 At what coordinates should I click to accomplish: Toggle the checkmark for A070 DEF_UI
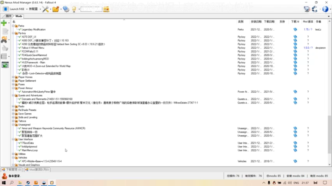pos(20,37)
